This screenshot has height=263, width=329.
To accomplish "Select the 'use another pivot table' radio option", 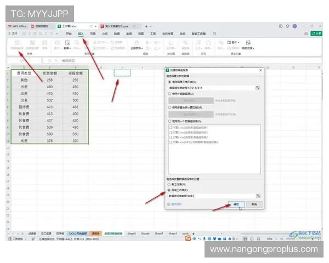I will pos(169,121).
